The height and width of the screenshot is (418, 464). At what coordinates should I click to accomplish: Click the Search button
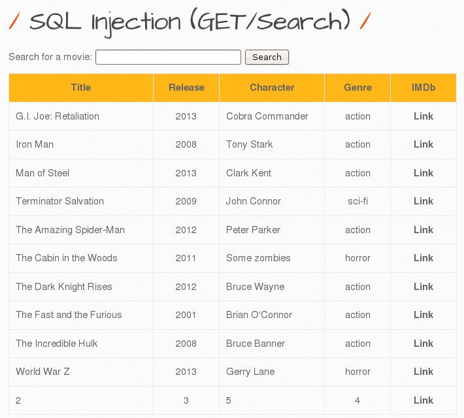coord(267,57)
